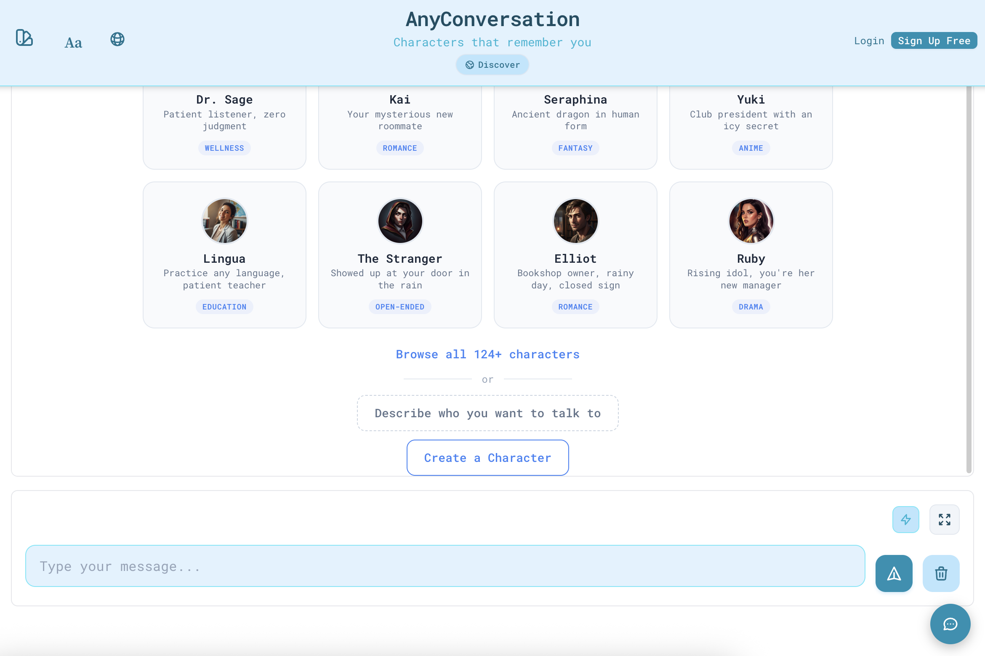Click the AnyConversation title header
985x656 pixels.
pyautogui.click(x=492, y=19)
